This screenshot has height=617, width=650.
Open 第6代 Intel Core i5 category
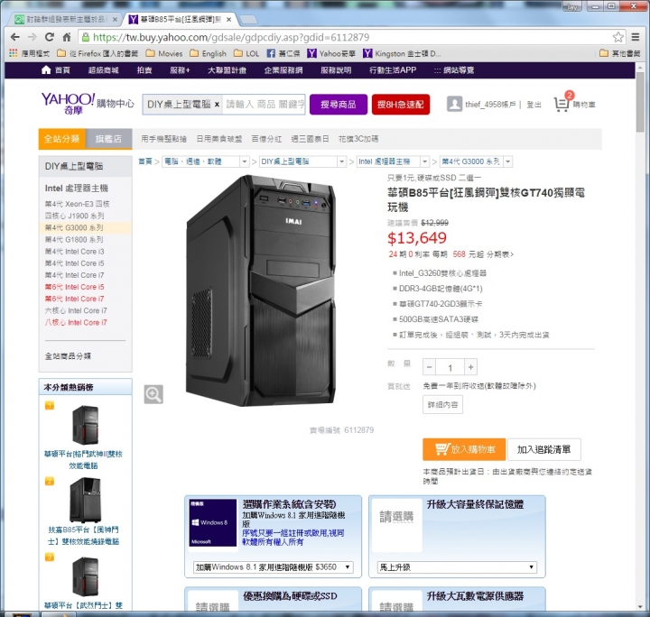75,287
